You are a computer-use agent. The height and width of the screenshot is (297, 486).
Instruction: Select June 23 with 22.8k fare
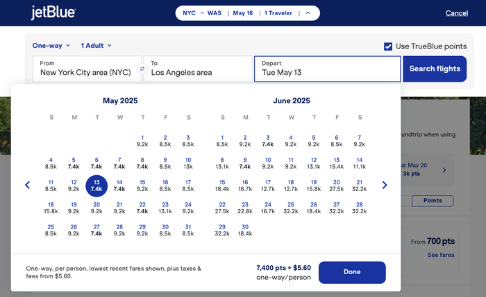point(245,208)
